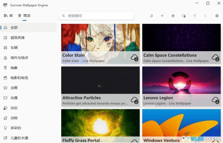Click the clapperboard icon beside 电影和电视

click(5, 78)
